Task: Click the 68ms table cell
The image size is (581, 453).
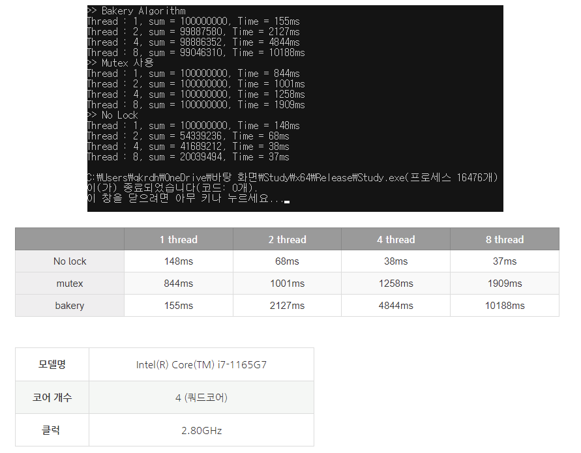Action: tap(287, 261)
